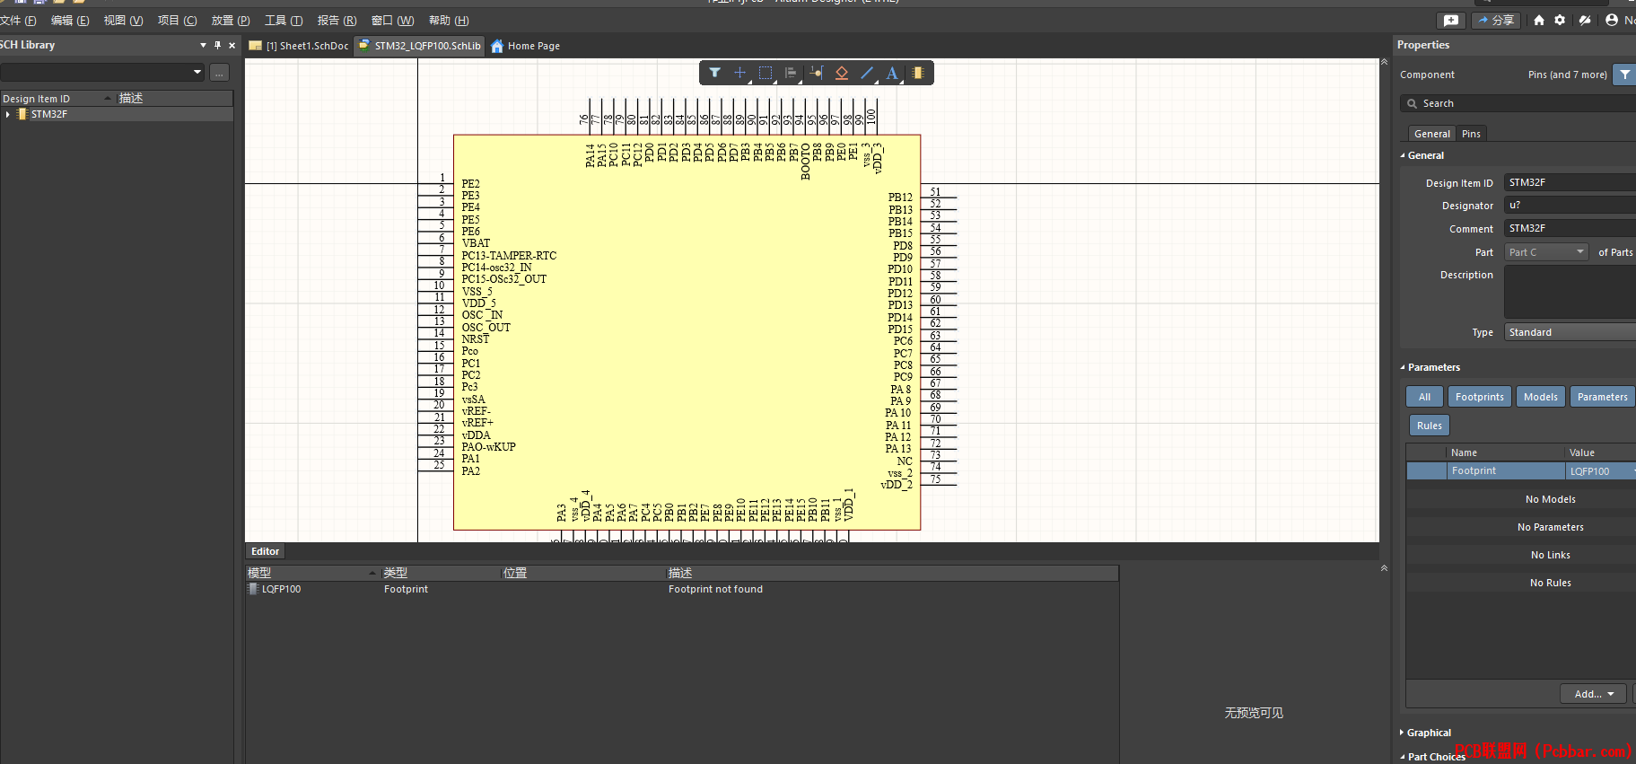Click the Designator field showing u?

pos(1570,206)
